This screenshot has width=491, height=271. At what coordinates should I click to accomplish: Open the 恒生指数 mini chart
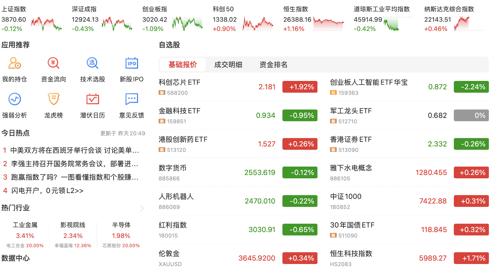[328, 24]
